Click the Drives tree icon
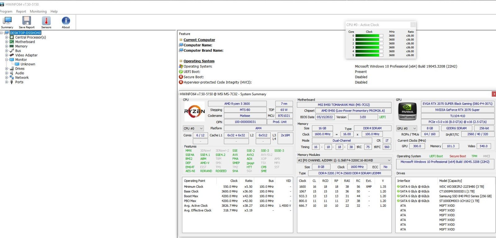Viewport: 496px width, 238px height. pos(12,68)
